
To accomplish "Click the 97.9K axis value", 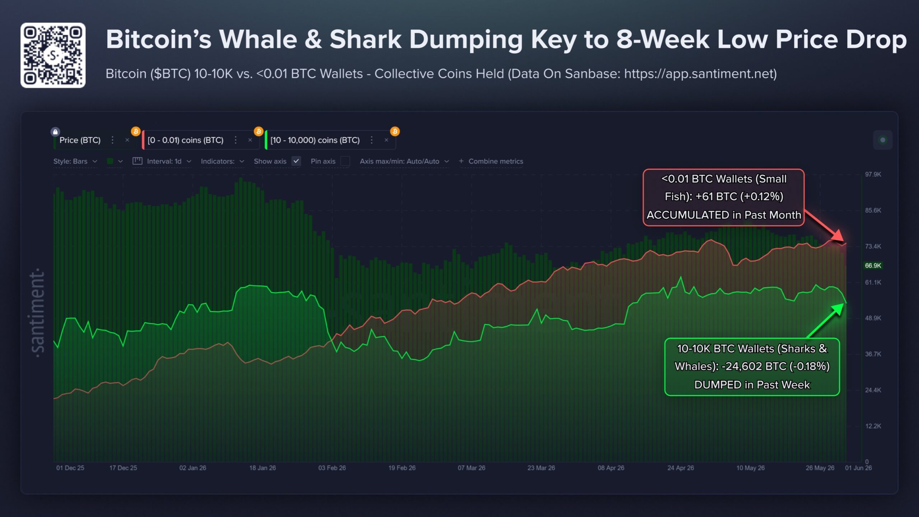I will pos(873,175).
